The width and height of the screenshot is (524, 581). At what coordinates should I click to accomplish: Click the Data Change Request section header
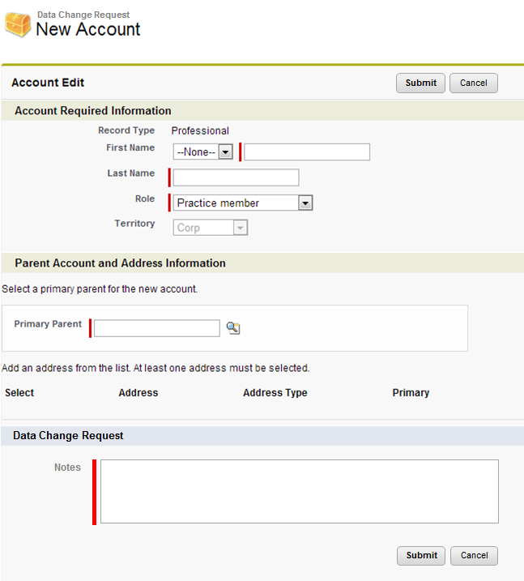tap(68, 436)
